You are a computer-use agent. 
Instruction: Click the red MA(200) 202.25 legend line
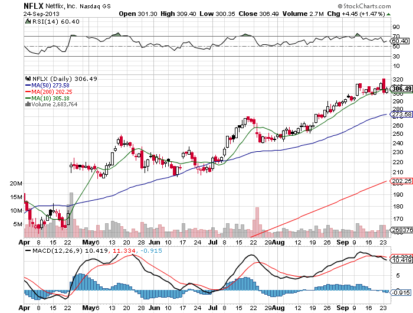click(49, 92)
